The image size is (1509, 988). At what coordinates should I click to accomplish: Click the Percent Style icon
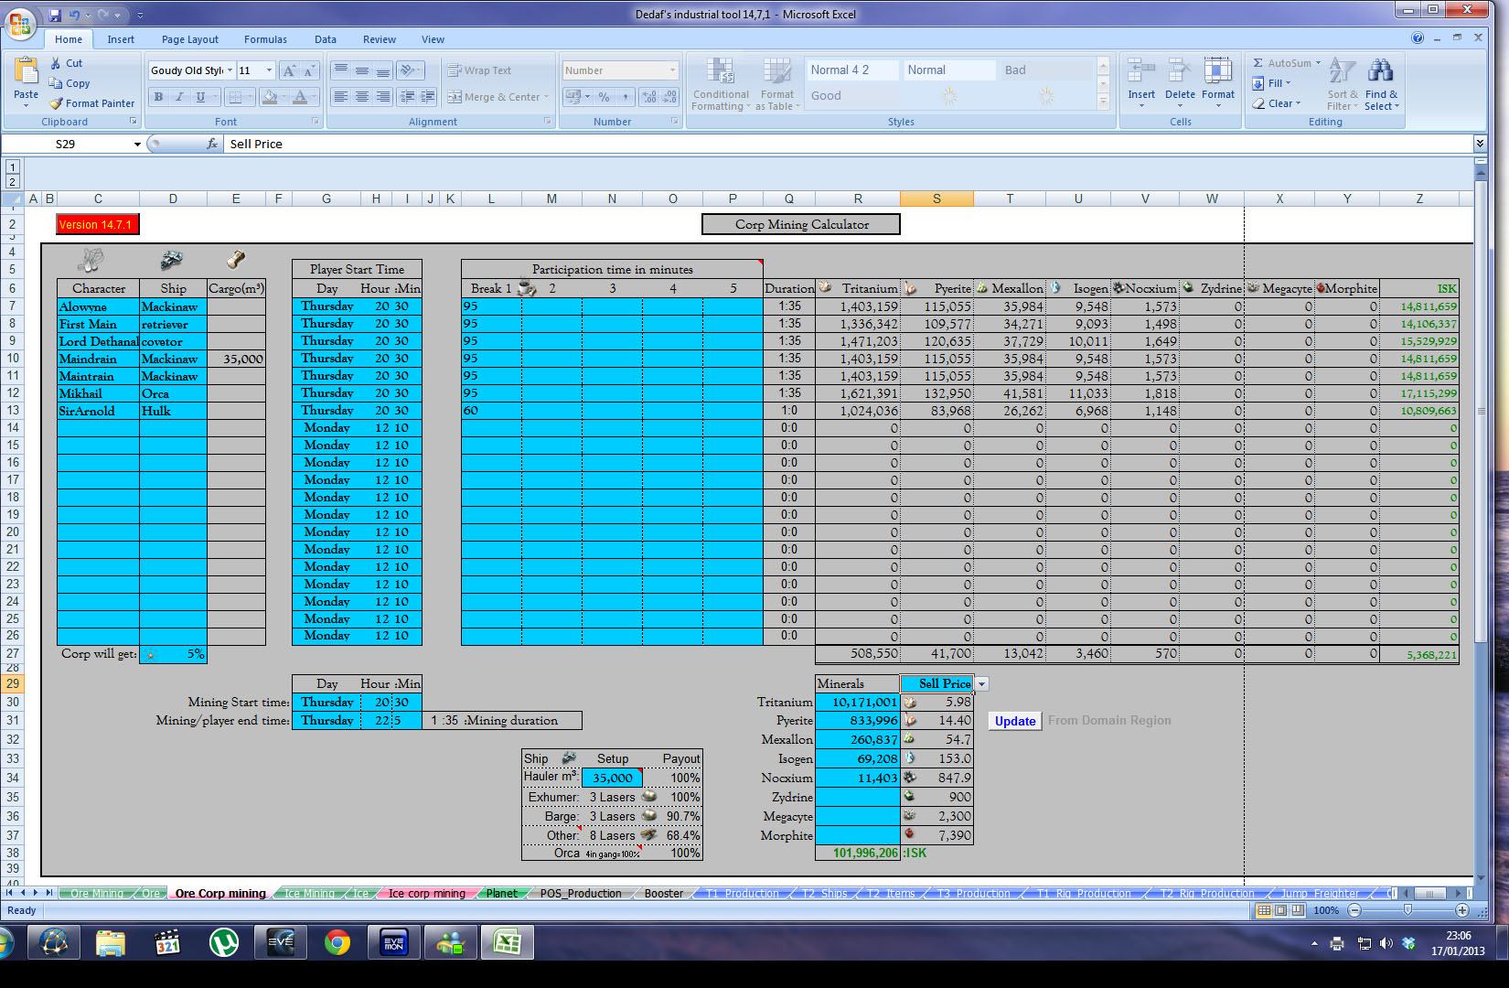point(604,97)
